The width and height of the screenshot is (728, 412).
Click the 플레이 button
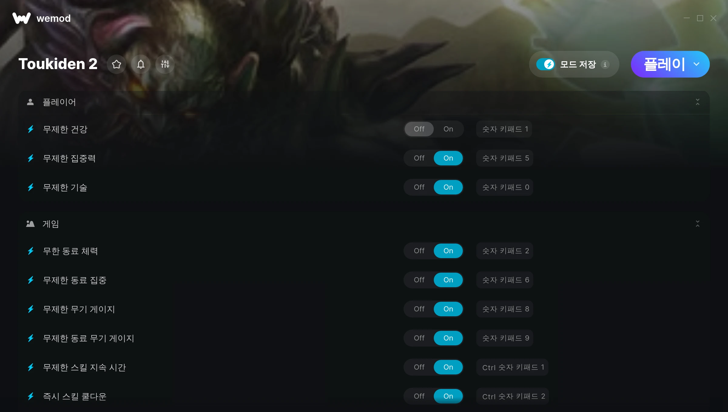click(x=664, y=64)
